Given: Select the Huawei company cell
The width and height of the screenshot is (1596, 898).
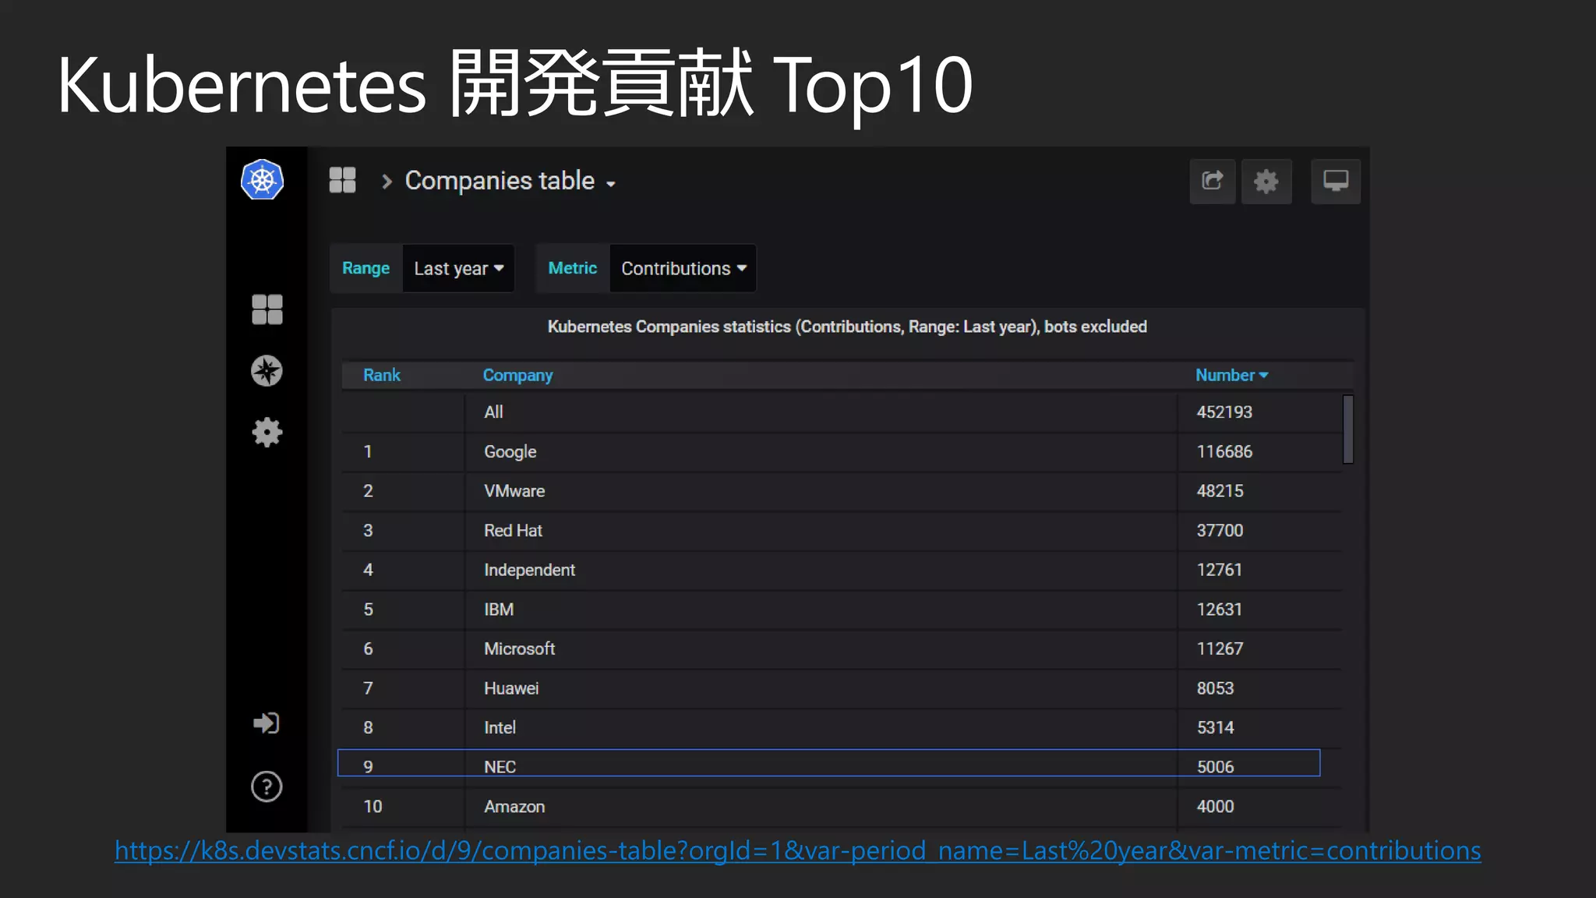Looking at the screenshot, I should coord(821,688).
